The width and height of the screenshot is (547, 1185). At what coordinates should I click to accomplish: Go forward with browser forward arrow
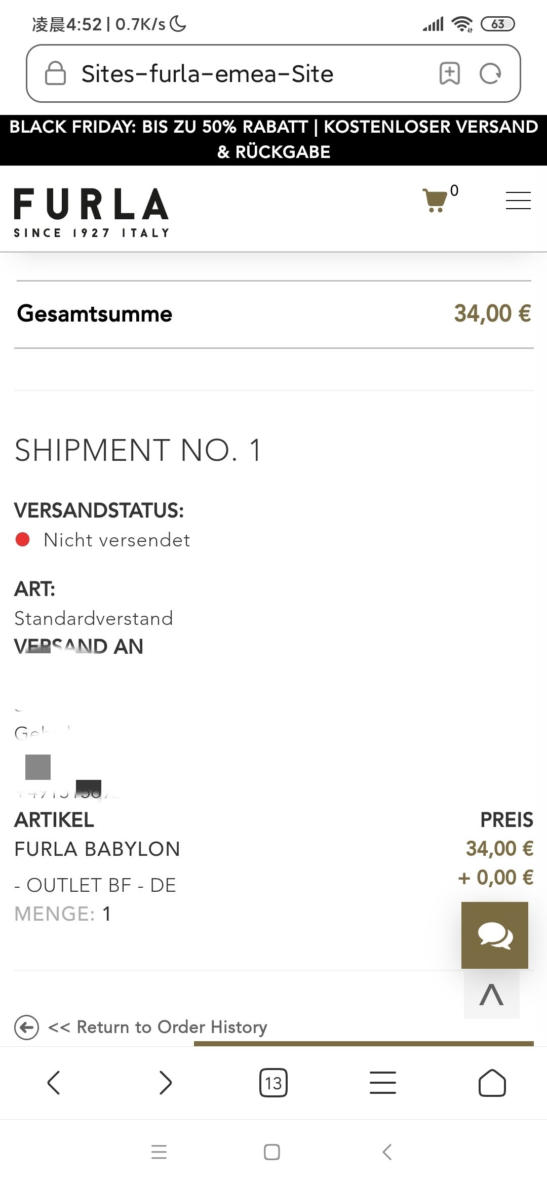point(165,1083)
